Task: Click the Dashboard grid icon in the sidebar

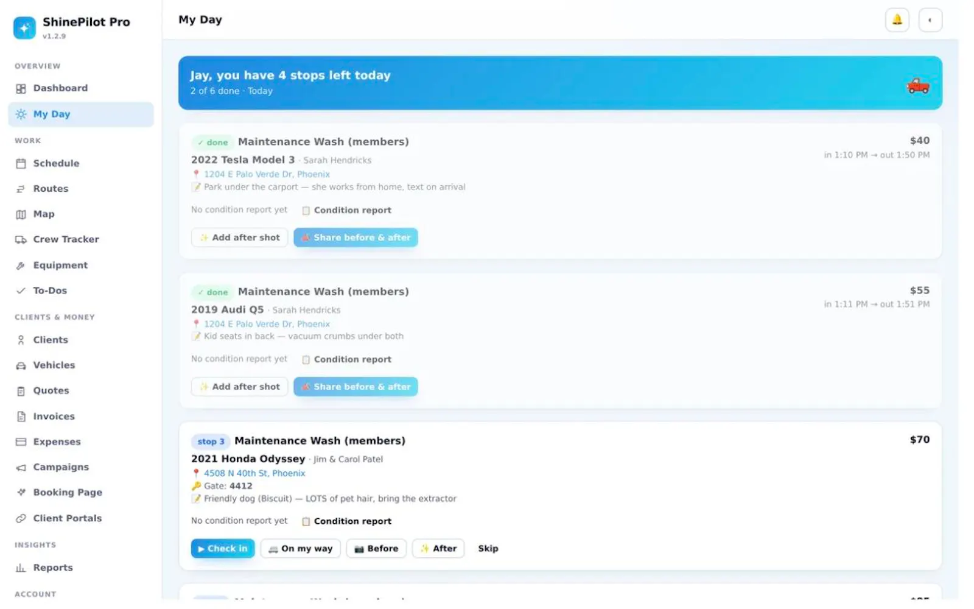Action: 21,88
